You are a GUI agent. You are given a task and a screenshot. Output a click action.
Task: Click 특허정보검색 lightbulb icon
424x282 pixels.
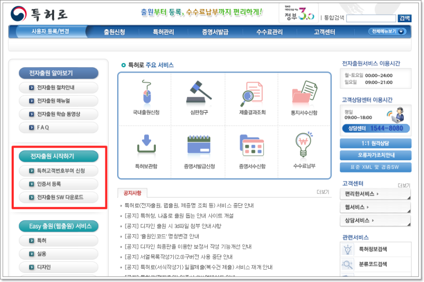coord(348,250)
